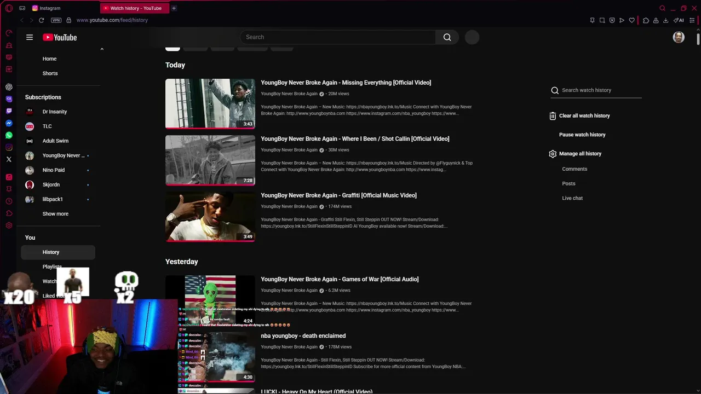Open Opera easy setup sliders icon
701x394 pixels.
(692, 20)
